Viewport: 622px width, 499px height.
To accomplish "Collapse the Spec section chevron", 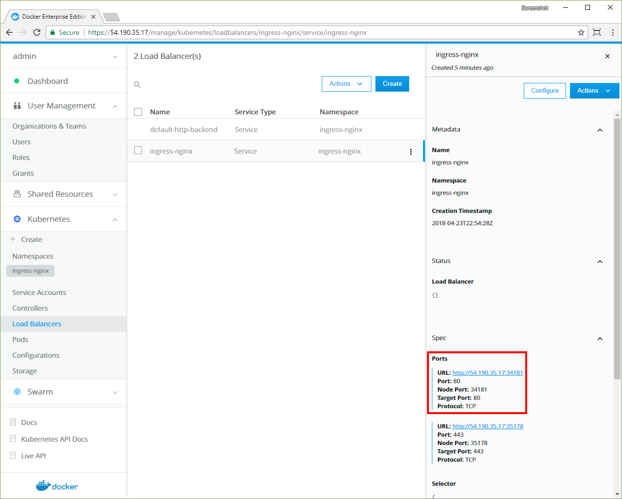I will pos(599,339).
